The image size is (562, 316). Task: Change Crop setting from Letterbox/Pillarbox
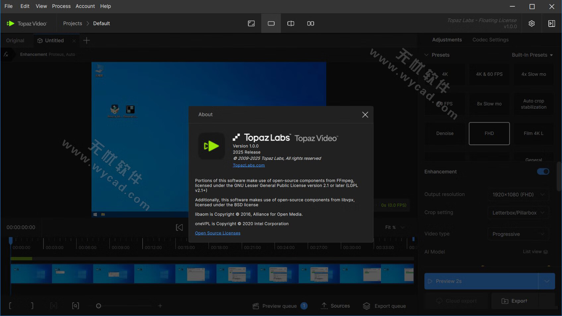518,213
